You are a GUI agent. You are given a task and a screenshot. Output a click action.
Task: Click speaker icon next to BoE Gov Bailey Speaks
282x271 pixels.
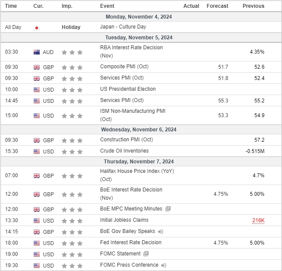click(161, 231)
